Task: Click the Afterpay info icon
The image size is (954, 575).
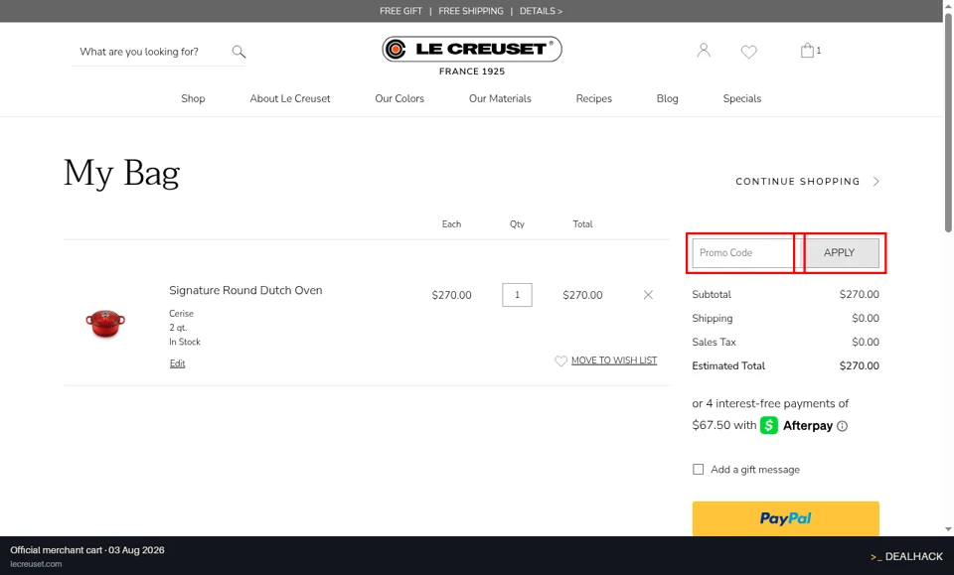Action: [x=842, y=426]
